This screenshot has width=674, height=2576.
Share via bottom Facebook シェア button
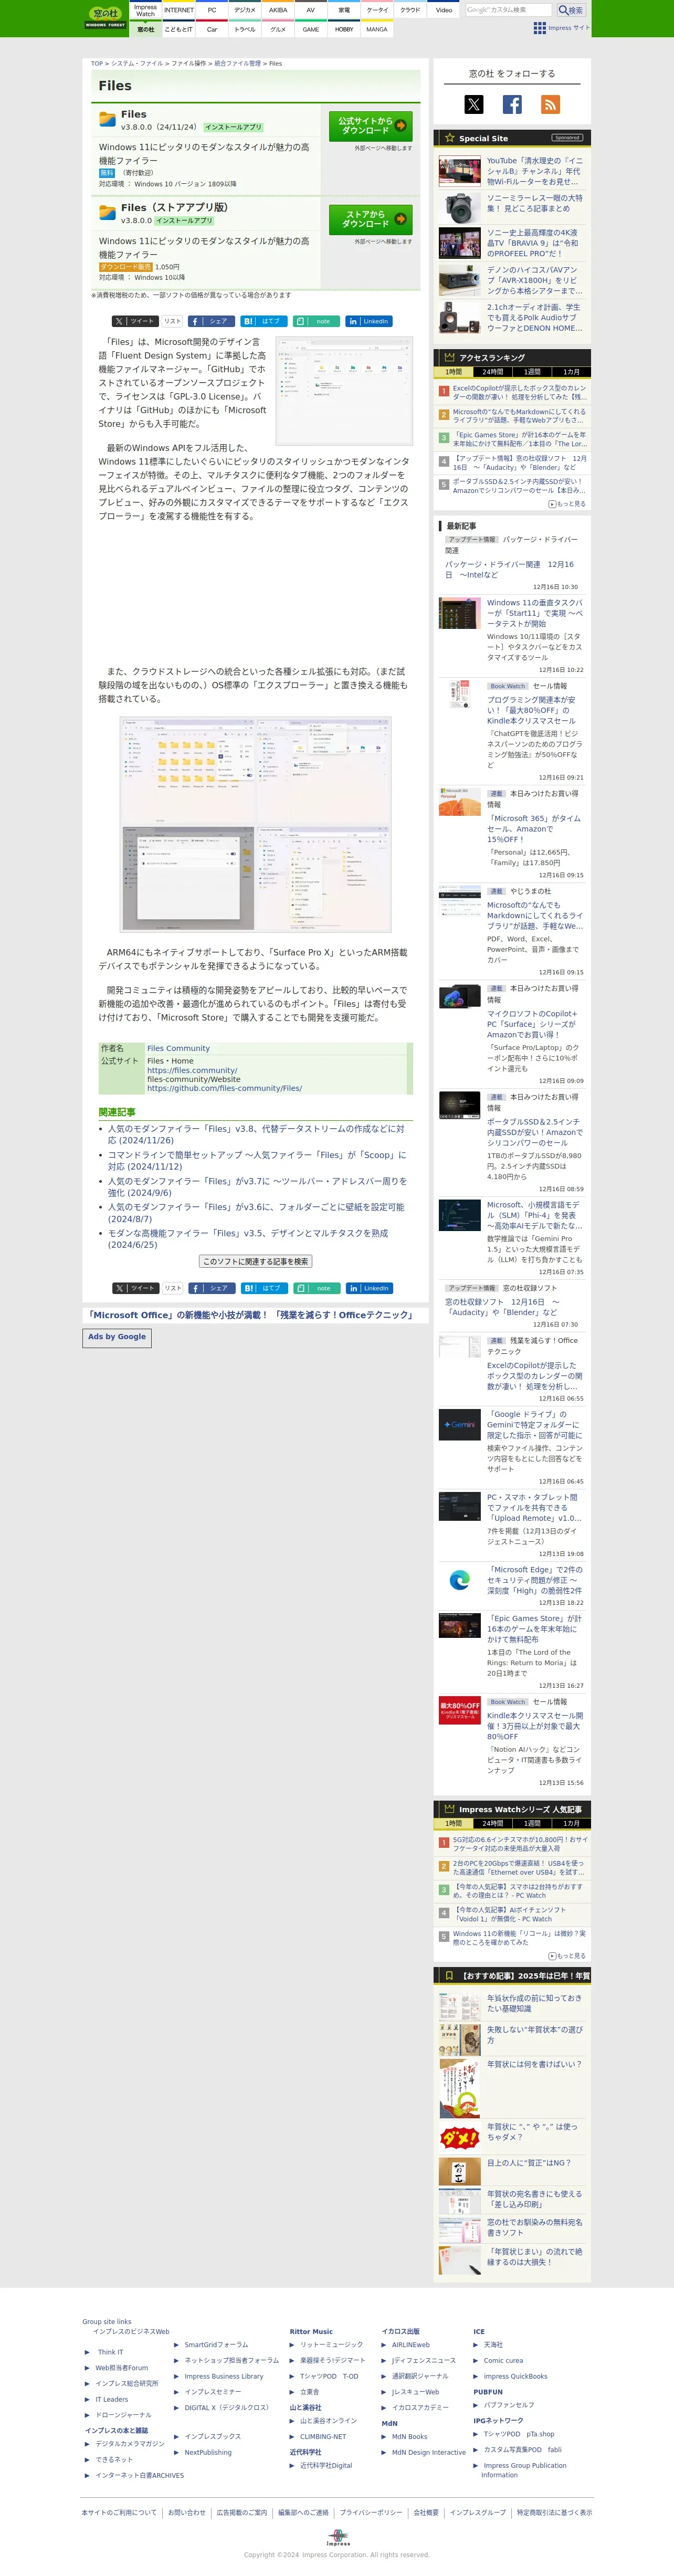[x=211, y=1288]
